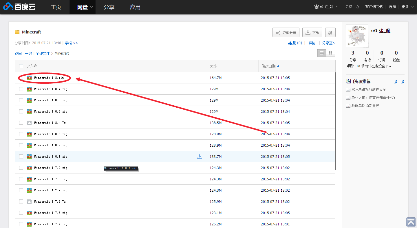
Task: Click the Baidu Cloud logo
Action: click(x=19, y=7)
